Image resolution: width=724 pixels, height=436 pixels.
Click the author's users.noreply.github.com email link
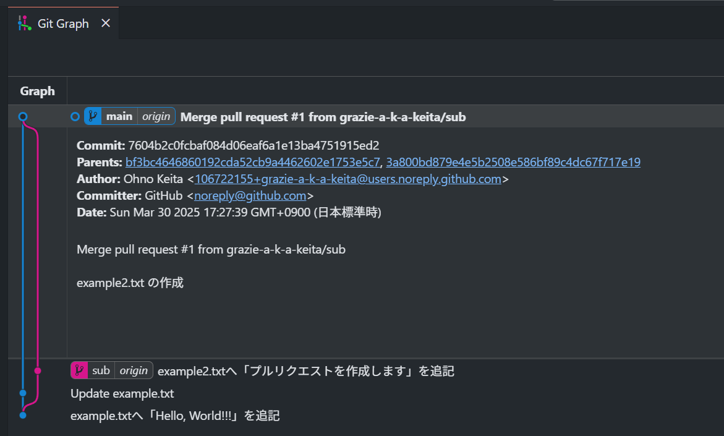point(347,179)
